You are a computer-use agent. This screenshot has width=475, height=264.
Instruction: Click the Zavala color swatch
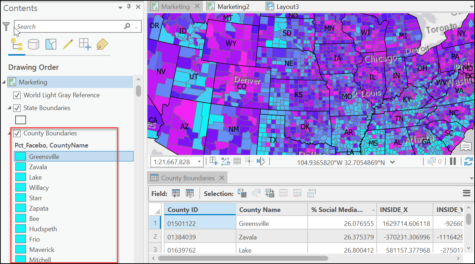coord(21,167)
